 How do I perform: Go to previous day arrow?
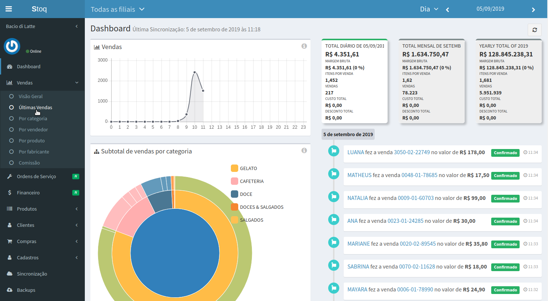pyautogui.click(x=448, y=10)
